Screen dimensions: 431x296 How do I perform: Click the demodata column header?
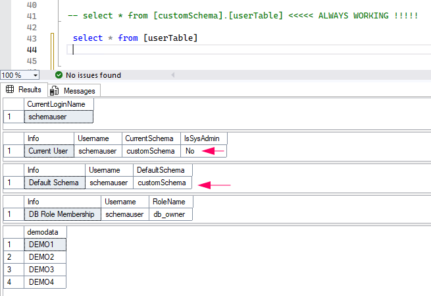pyautogui.click(x=45, y=232)
